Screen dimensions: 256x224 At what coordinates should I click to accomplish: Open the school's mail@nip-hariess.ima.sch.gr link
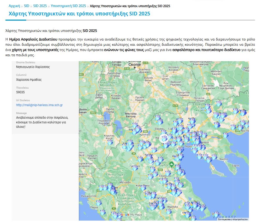point(39,105)
